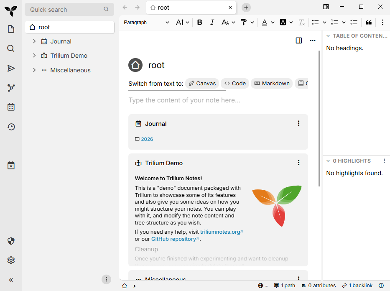
Task: Toggle split layout icon in title bar
Action: tap(326, 7)
